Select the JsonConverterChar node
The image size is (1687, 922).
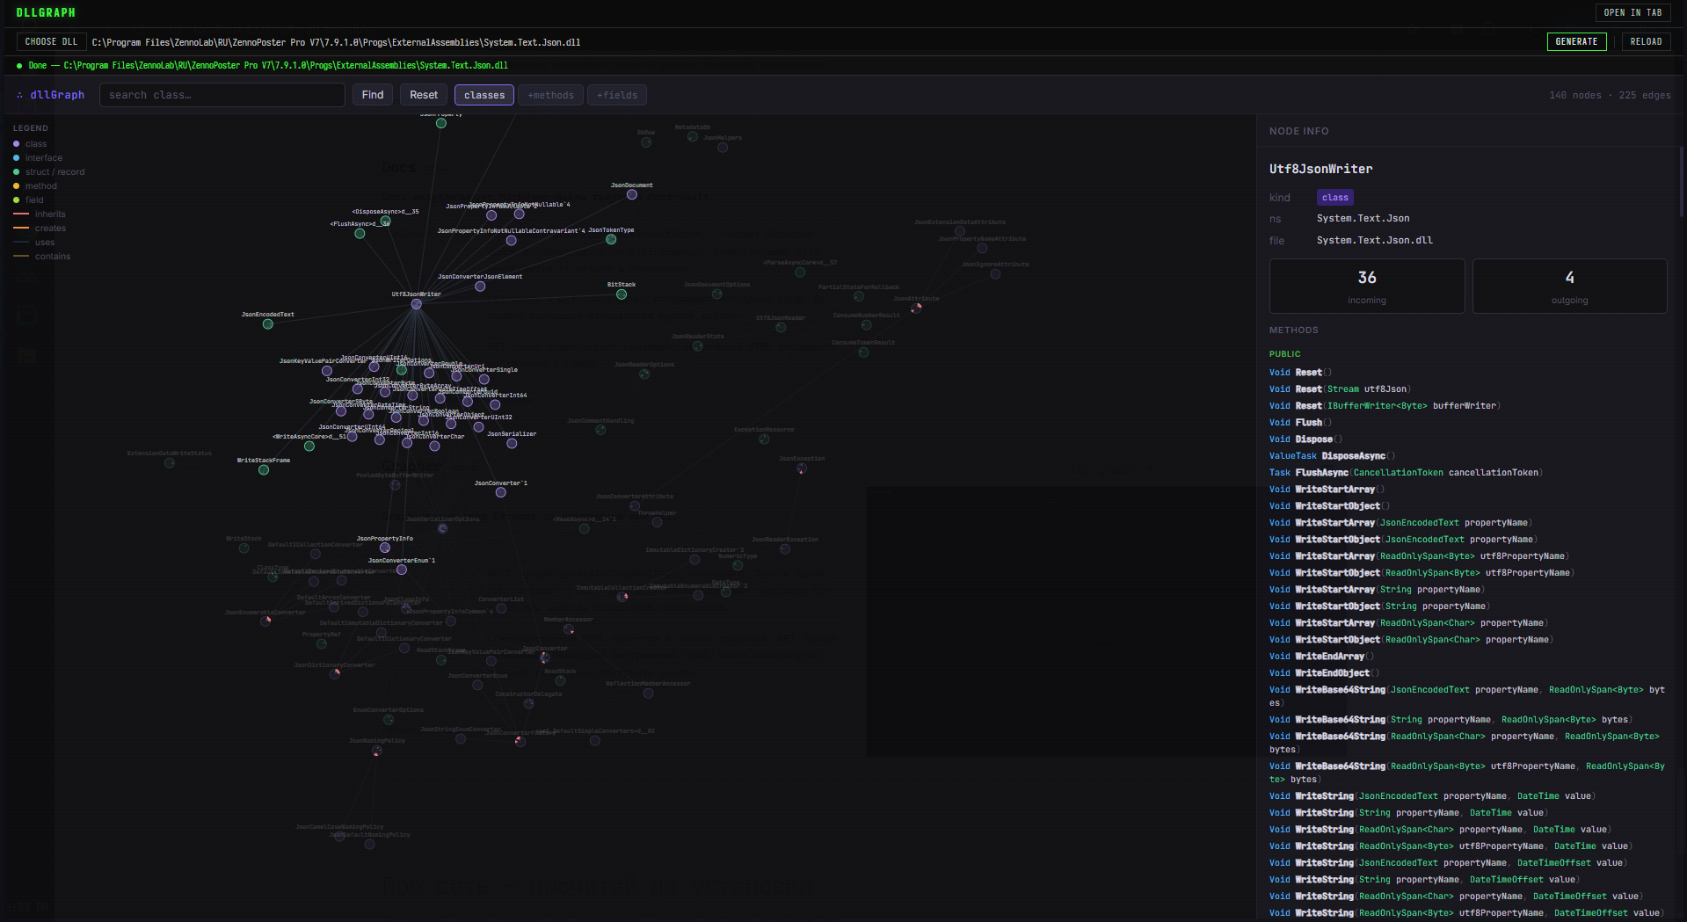click(434, 446)
